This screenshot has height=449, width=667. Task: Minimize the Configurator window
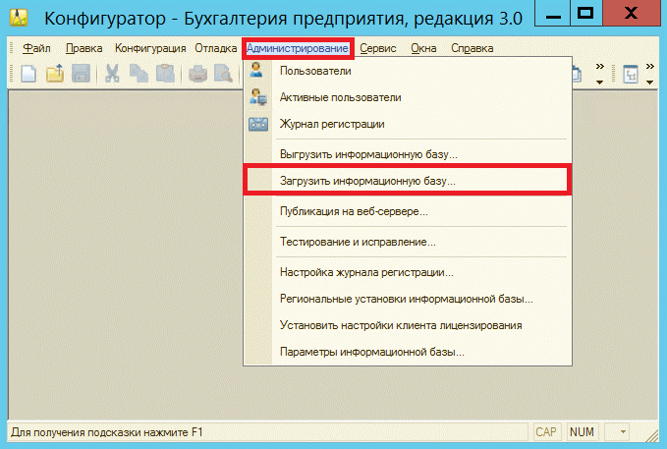(553, 14)
